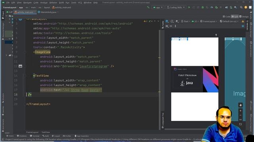This screenshot has height=142, width=254.
Task: Click the TextView breadcrumb below the editor
Action: tap(46, 132)
